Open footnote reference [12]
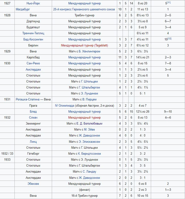Image resolution: width=185 pixels, height=199 pixels. [170, 38]
